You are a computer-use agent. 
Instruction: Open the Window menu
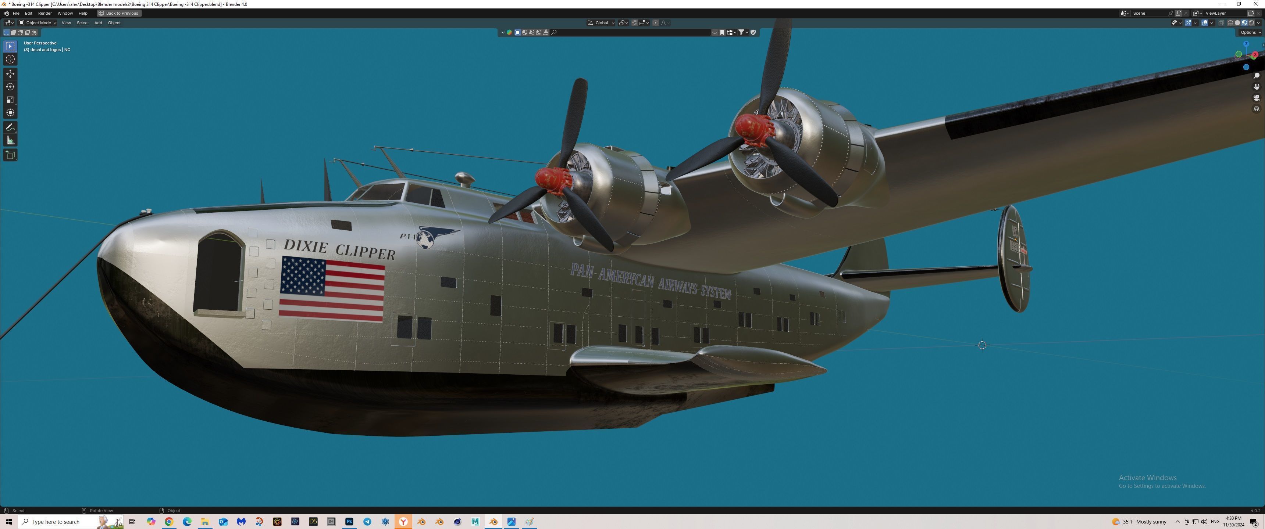pyautogui.click(x=65, y=13)
